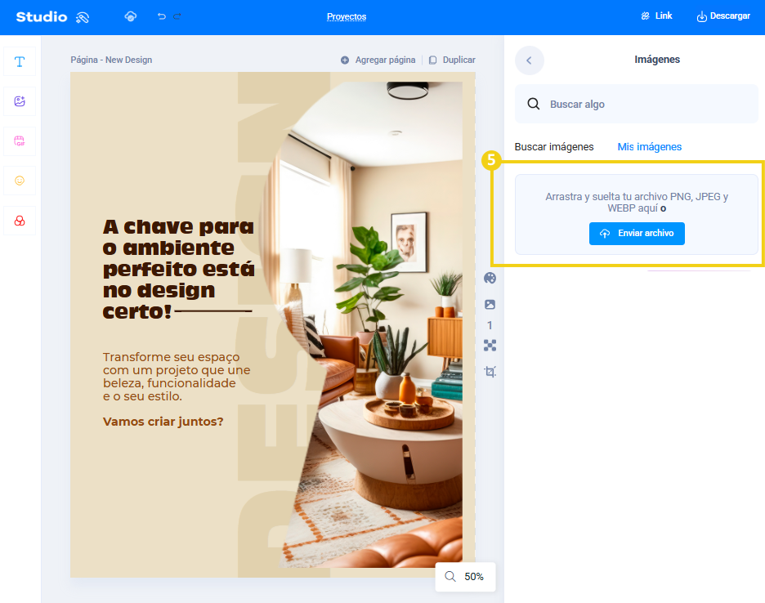765x603 pixels.
Task: Click the background image icon beside canvas
Action: [x=490, y=305]
